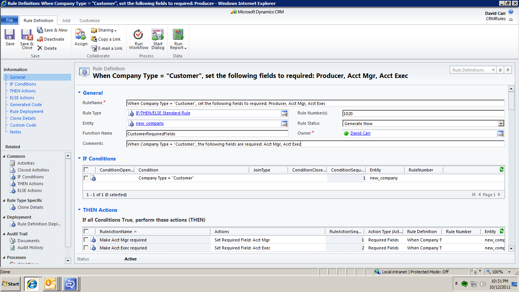Open Clone Details under Information
519x292 pixels.
click(x=23, y=118)
